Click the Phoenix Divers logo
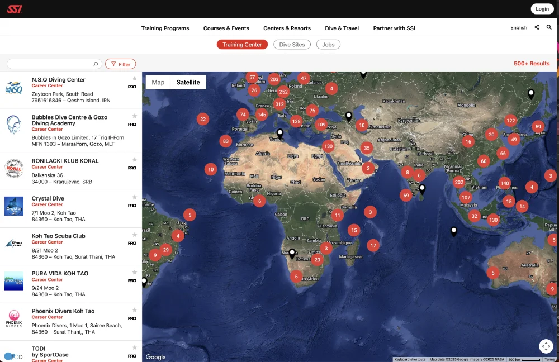Screen dimensions: 559x362 pos(14,318)
